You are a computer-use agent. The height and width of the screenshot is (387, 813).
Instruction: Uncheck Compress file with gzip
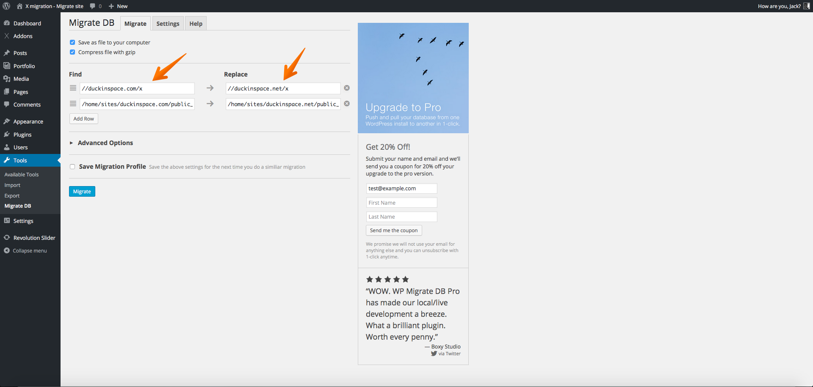coord(72,52)
